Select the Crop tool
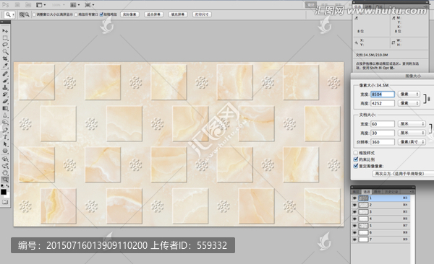 [5, 58]
